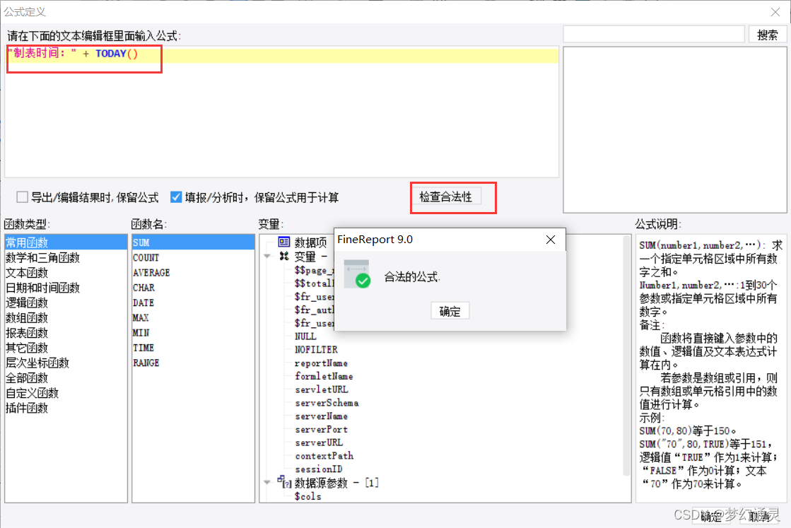The width and height of the screenshot is (791, 528).
Task: Enable 导出/编辑结果时,保留公式 checkbox
Action: pyautogui.click(x=22, y=196)
